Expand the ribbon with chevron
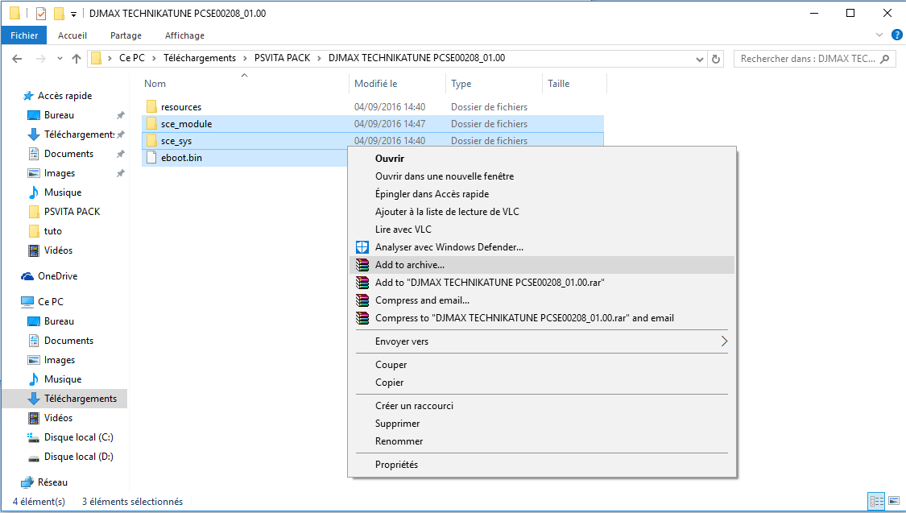Viewport: 906px width, 513px height. [x=879, y=35]
